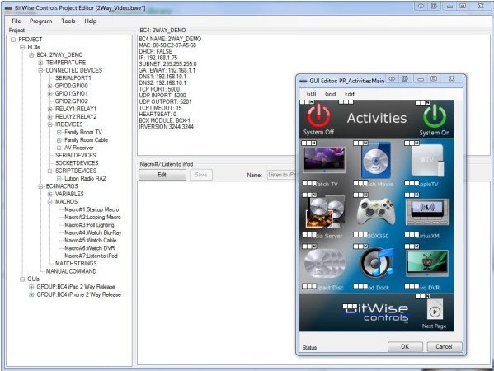Open the Program menu

click(41, 21)
